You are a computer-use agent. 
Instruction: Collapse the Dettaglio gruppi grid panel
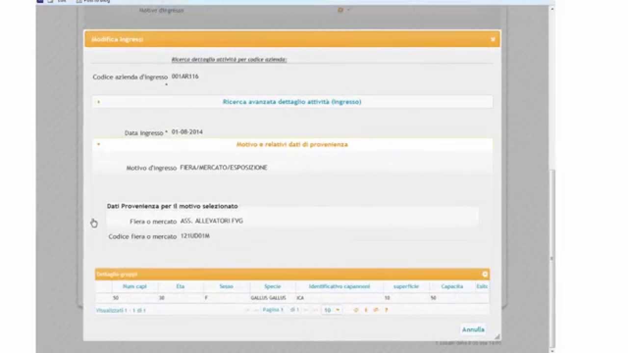(x=485, y=275)
